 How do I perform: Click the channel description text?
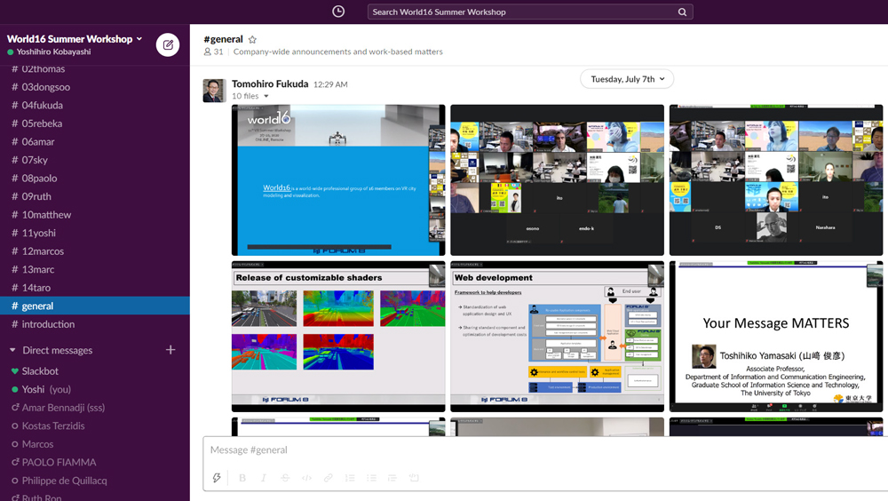[338, 52]
